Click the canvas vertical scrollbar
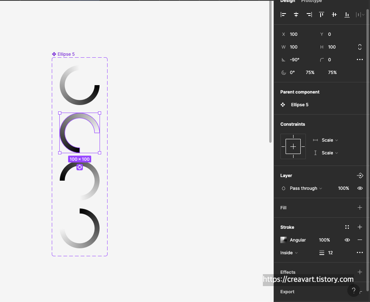 pyautogui.click(x=270, y=72)
